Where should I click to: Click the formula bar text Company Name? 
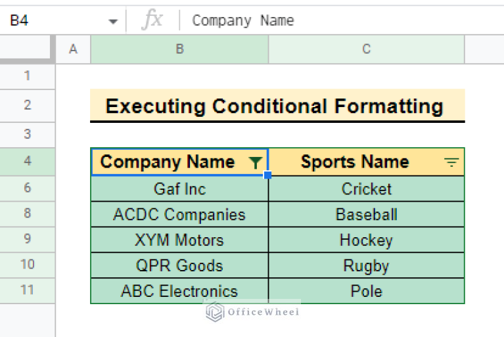243,20
